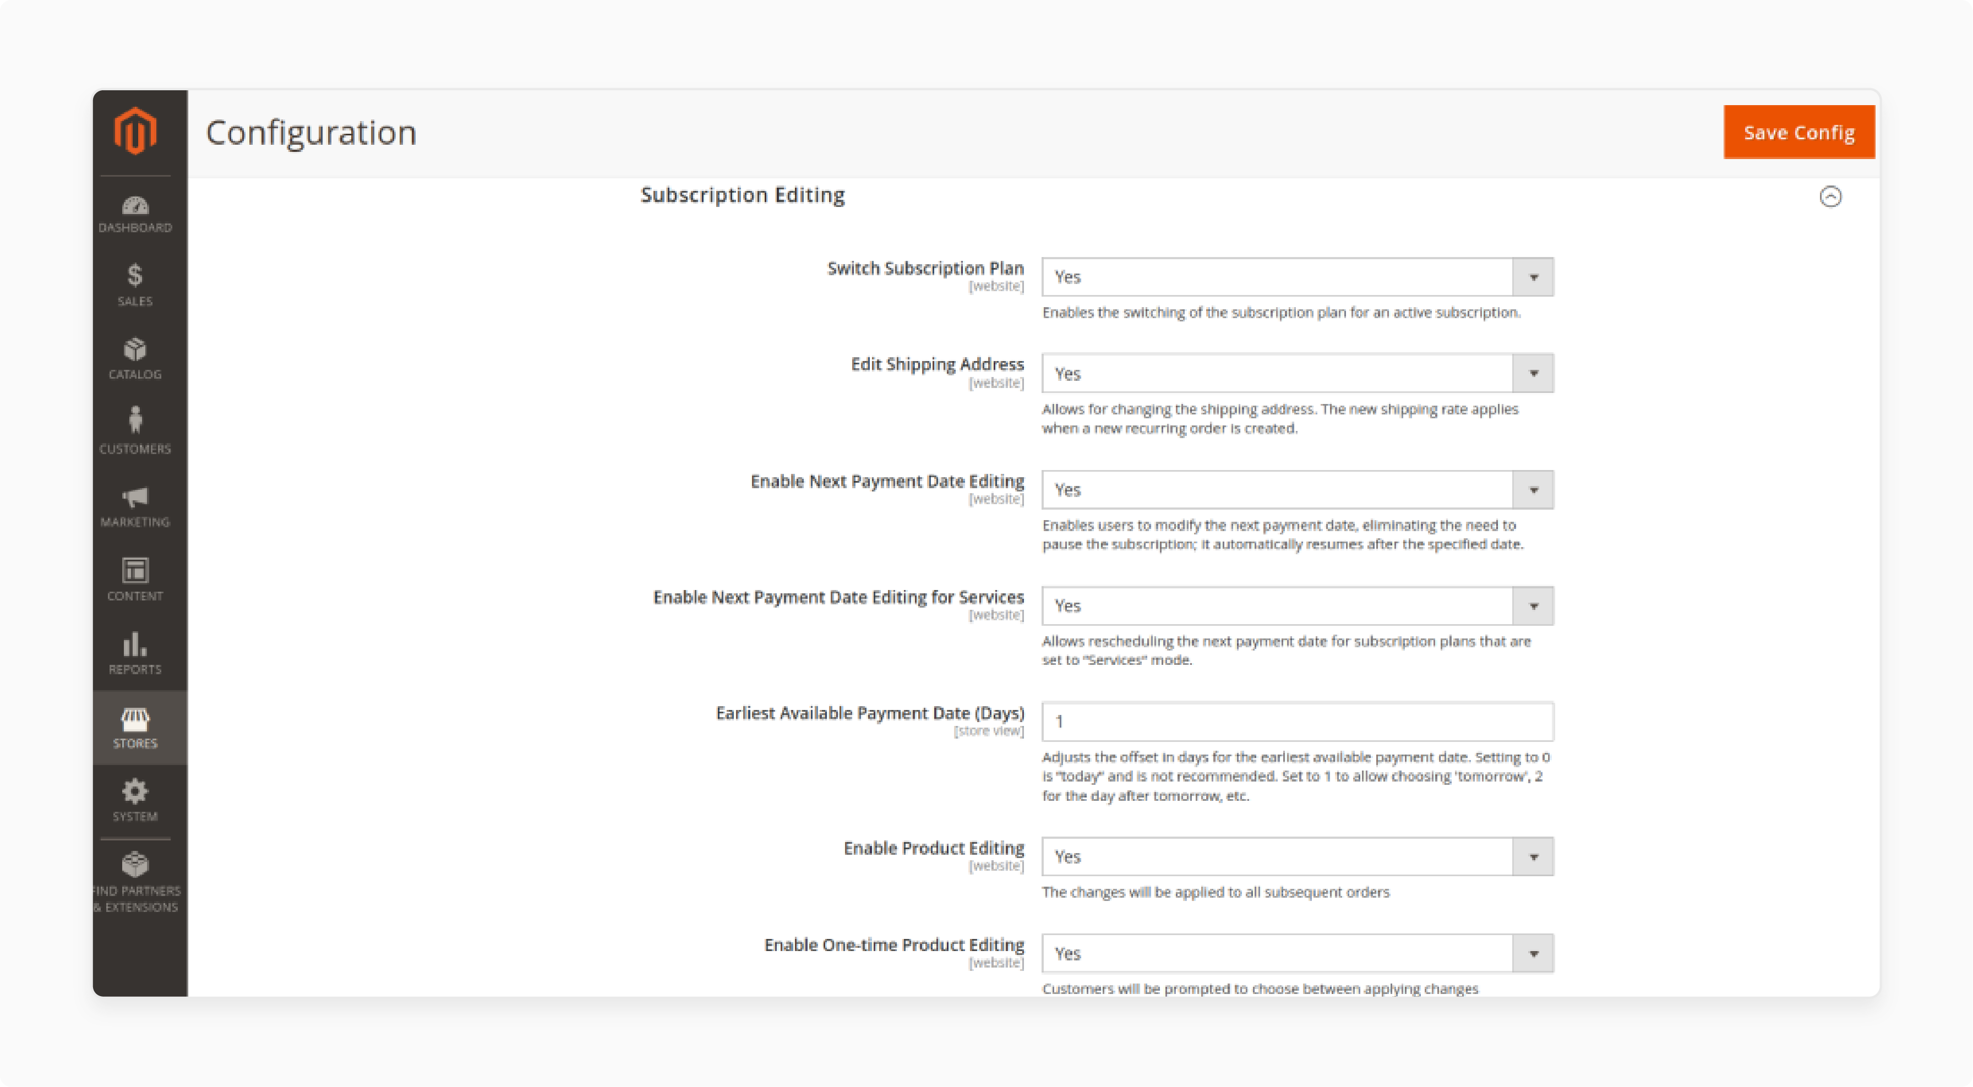Open the System sidebar menu
1973x1087 pixels.
click(x=135, y=801)
